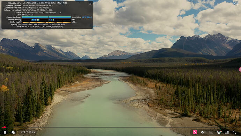Click the Buffer Health graph
The height and width of the screenshot is (136, 241).
[x=46, y=22]
